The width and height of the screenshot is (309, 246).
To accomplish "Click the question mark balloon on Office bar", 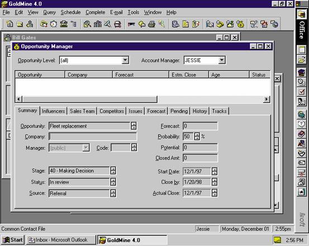I will coord(302,124).
